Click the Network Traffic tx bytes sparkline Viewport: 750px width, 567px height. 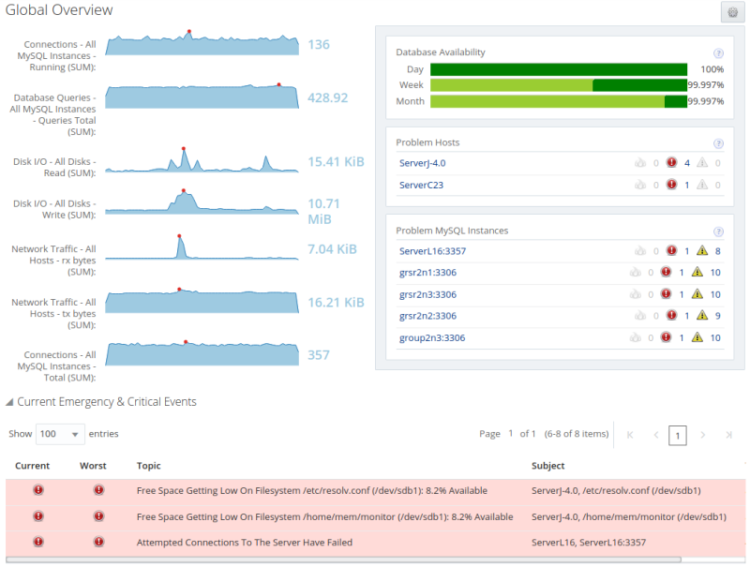pos(202,301)
